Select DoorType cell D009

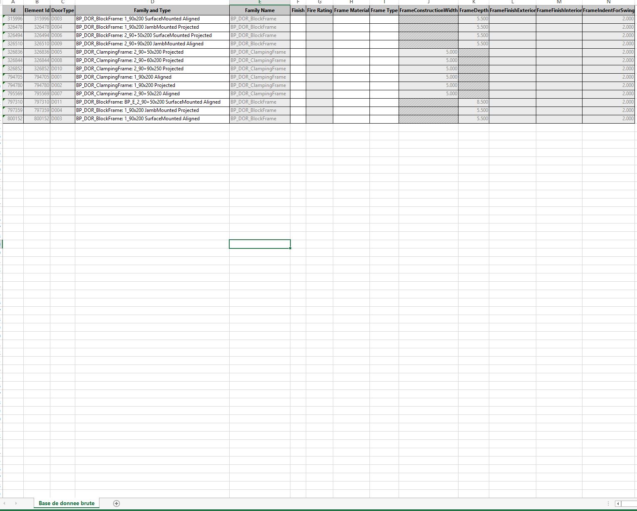point(63,44)
